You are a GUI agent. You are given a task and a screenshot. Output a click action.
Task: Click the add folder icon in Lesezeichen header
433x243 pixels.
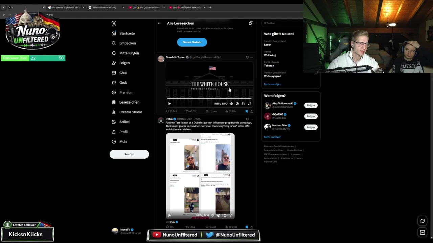[x=251, y=23]
